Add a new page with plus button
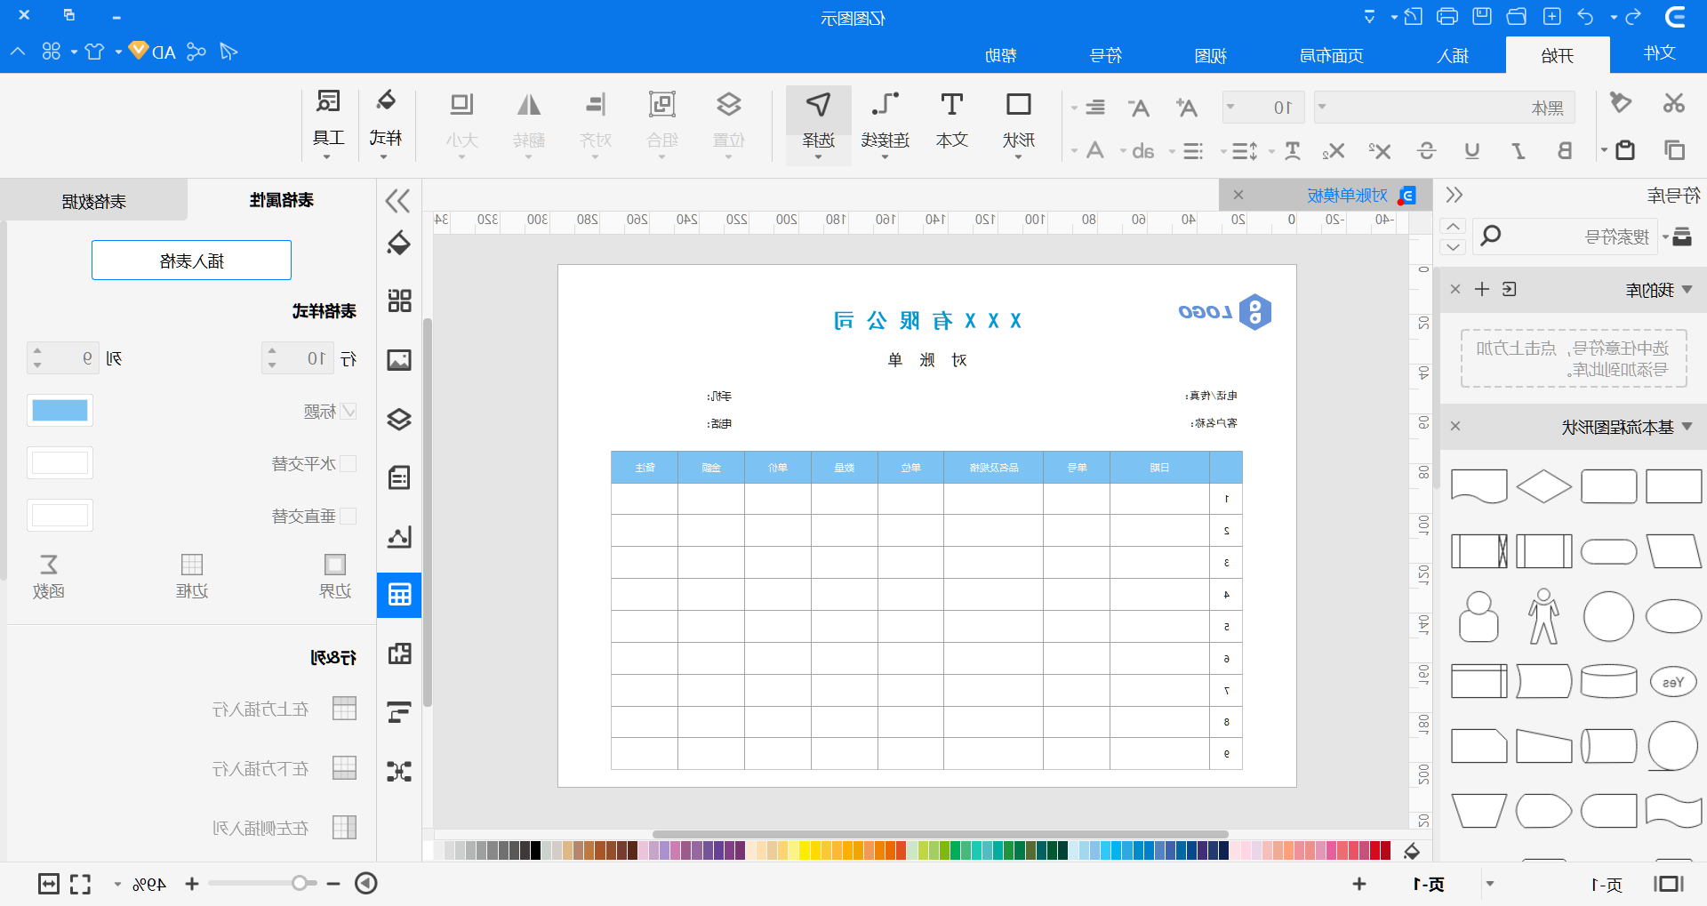The height and width of the screenshot is (906, 1707). coord(1359,884)
